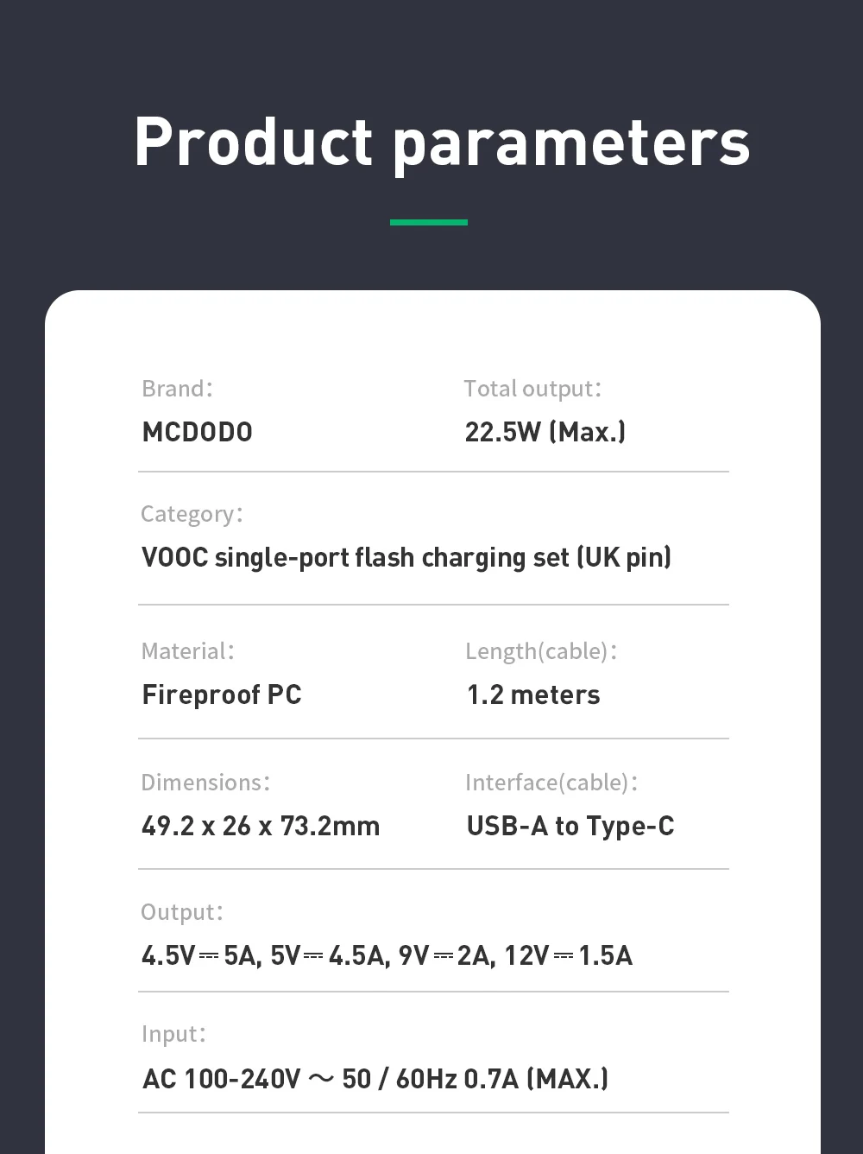Viewport: 863px width, 1154px height.
Task: Click the Dimensions label
Action: (205, 783)
